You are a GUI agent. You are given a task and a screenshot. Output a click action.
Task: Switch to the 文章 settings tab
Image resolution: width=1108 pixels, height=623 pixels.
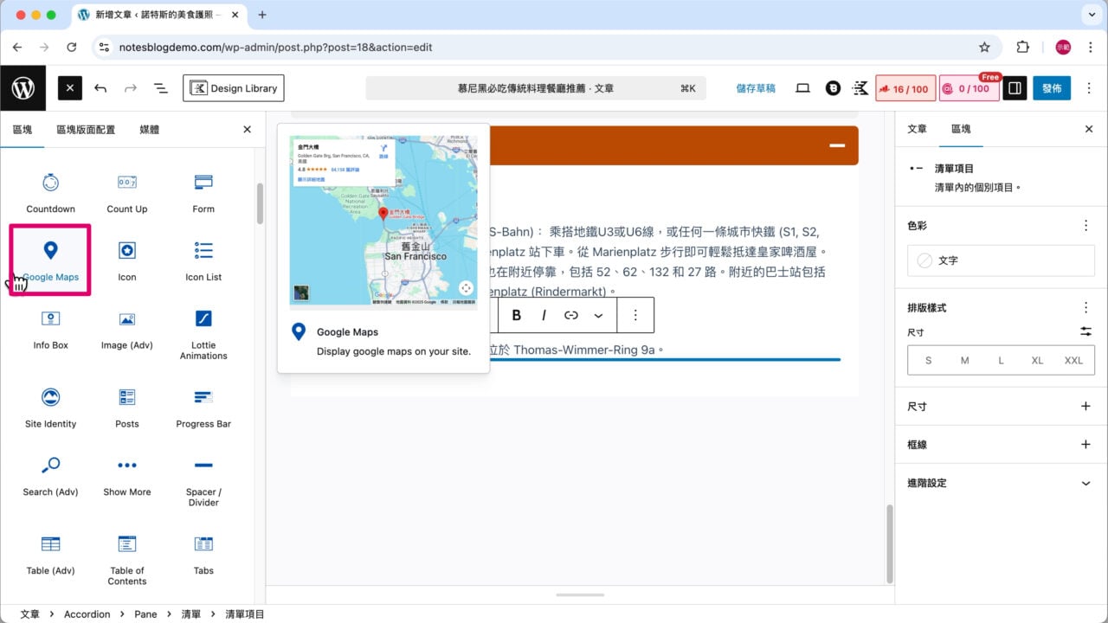click(916, 129)
